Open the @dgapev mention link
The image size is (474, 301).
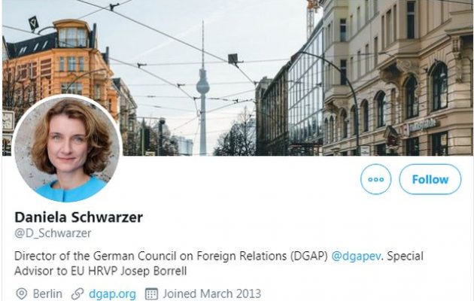pos(356,256)
